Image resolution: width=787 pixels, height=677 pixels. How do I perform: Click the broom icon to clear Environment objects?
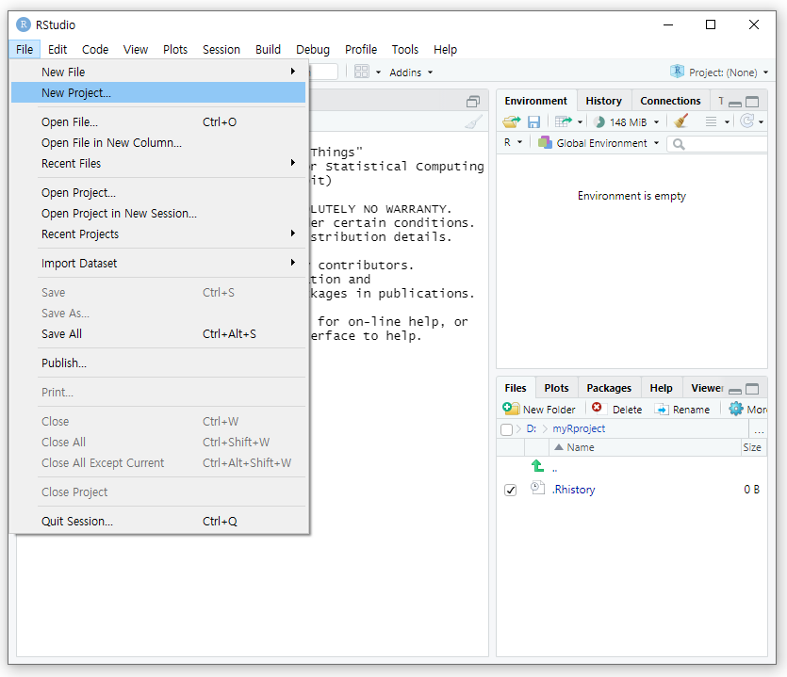tap(681, 121)
